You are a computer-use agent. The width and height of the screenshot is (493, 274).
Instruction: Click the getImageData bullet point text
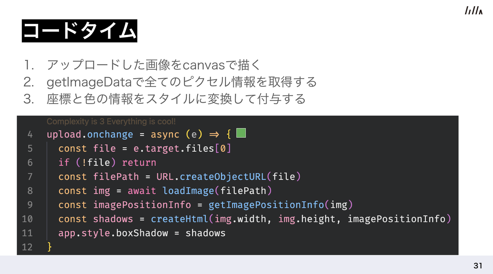click(181, 82)
